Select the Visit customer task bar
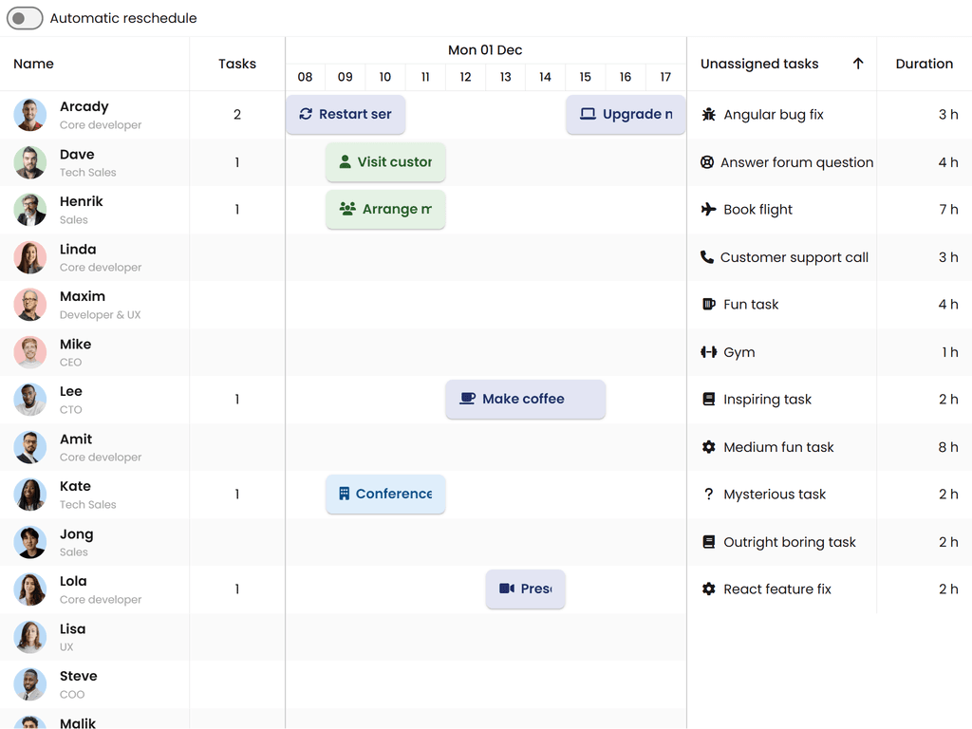 pos(385,161)
